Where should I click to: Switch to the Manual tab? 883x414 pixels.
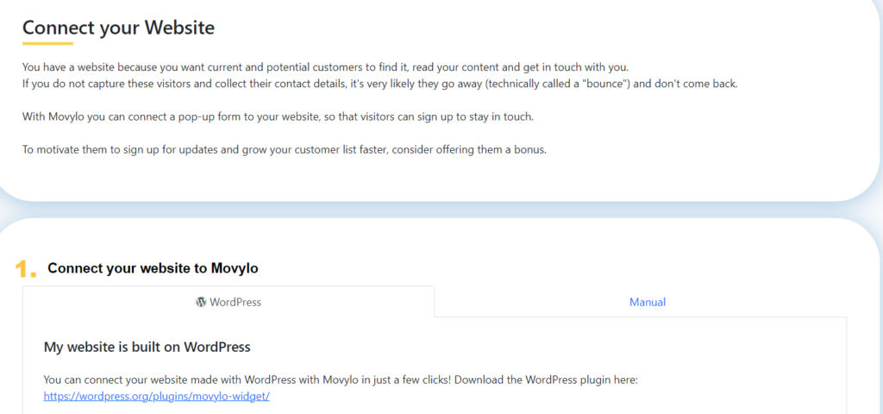(x=647, y=302)
